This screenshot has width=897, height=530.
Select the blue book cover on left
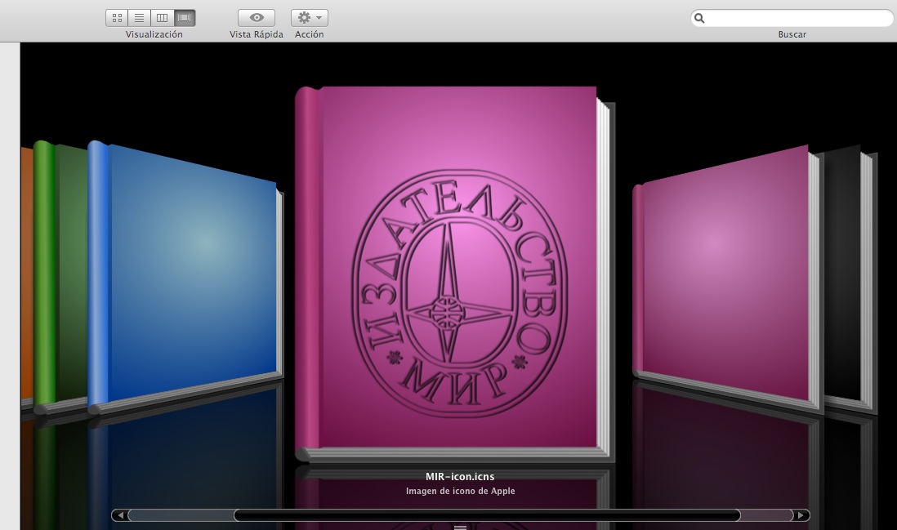(x=186, y=278)
